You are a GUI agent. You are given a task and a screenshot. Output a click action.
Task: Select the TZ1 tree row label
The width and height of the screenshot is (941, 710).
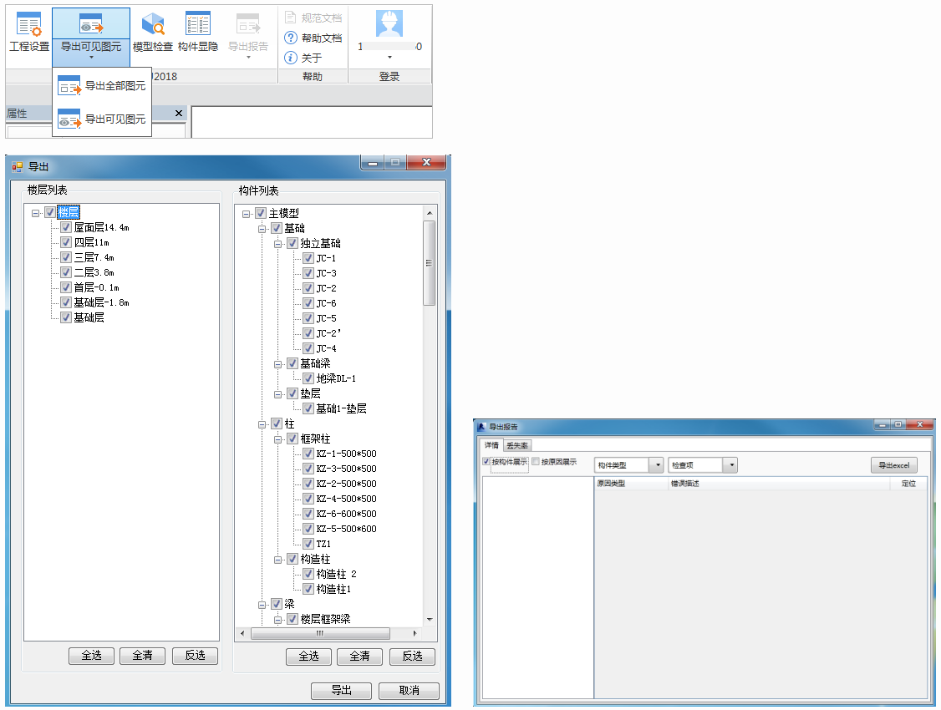(x=323, y=544)
